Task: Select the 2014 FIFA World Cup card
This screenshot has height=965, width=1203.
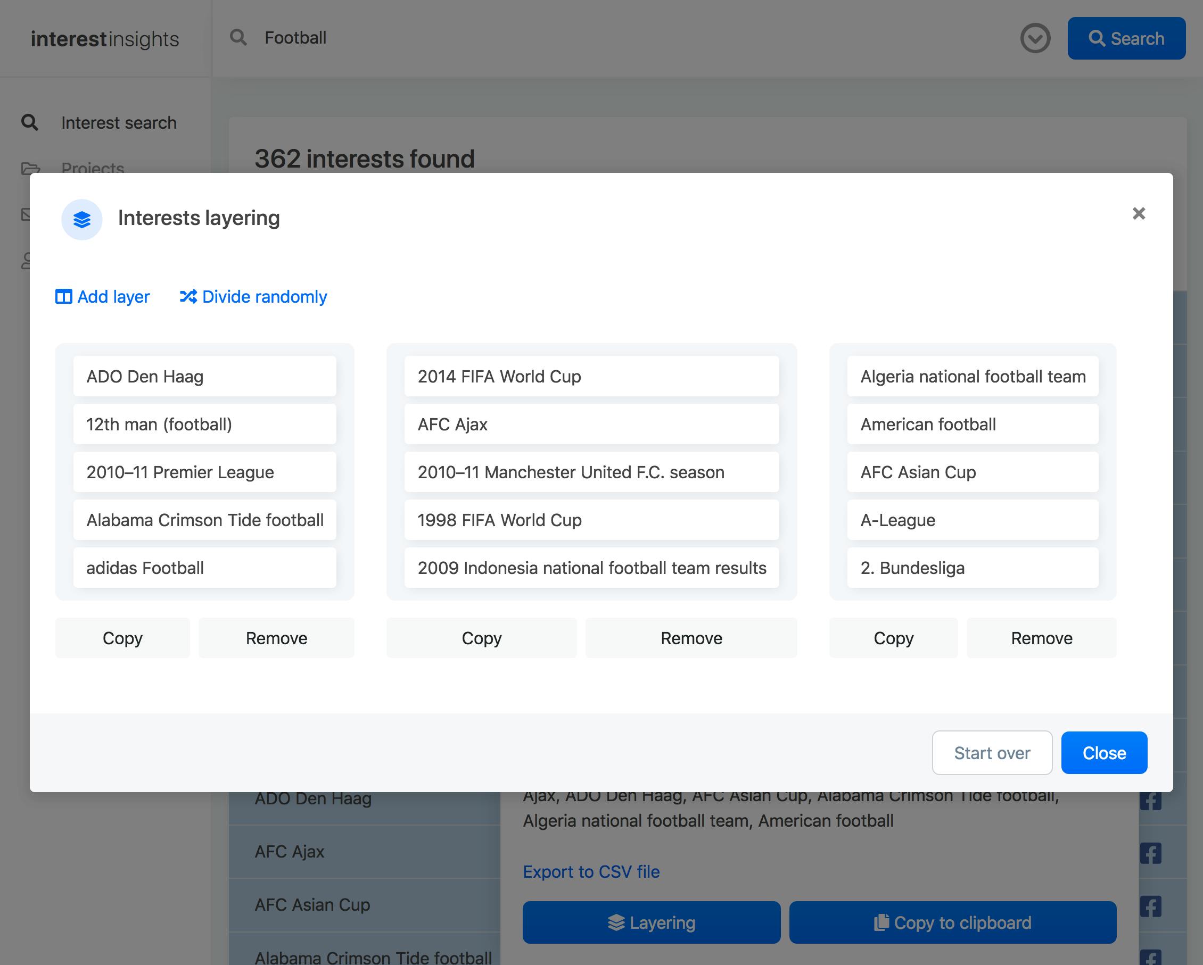Action: pyautogui.click(x=591, y=376)
